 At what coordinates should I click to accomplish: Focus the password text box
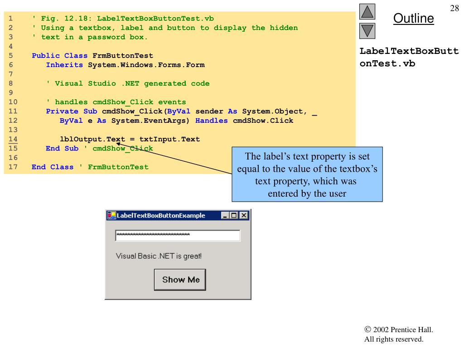tap(178, 236)
